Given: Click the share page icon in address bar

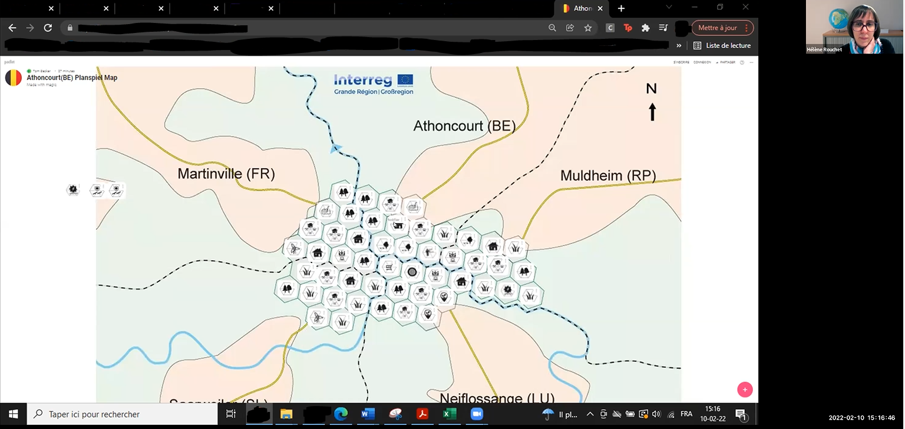Looking at the screenshot, I should [x=570, y=28].
